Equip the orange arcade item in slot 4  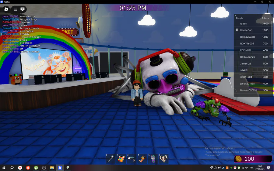pyautogui.click(x=142, y=159)
